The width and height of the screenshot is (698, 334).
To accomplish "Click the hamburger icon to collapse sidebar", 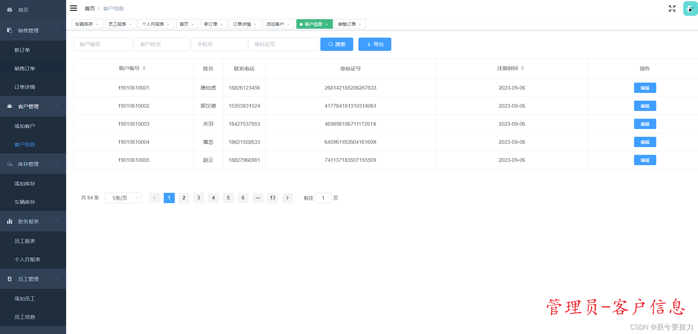I will [x=74, y=8].
